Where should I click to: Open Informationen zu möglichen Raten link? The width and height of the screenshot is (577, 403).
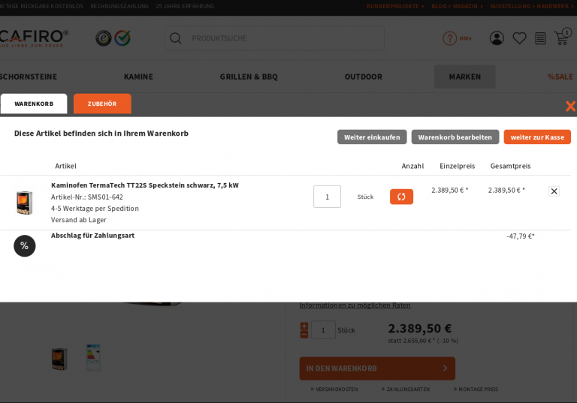pyautogui.click(x=355, y=305)
